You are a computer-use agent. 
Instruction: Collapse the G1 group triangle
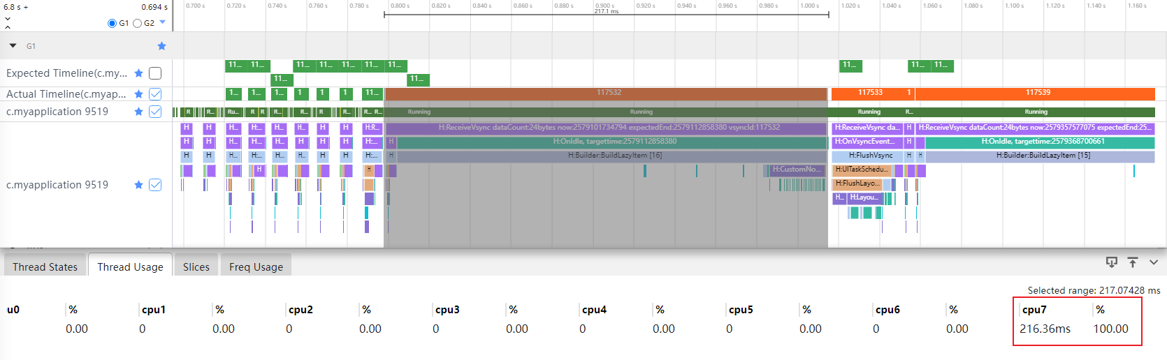tap(13, 46)
